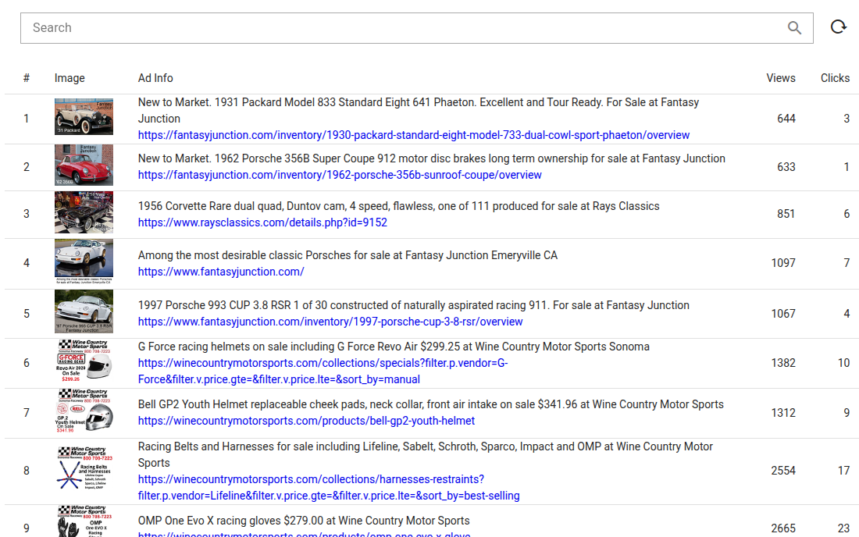The height and width of the screenshot is (537, 859).
Task: Click the Clicks column header
Action: coord(835,78)
